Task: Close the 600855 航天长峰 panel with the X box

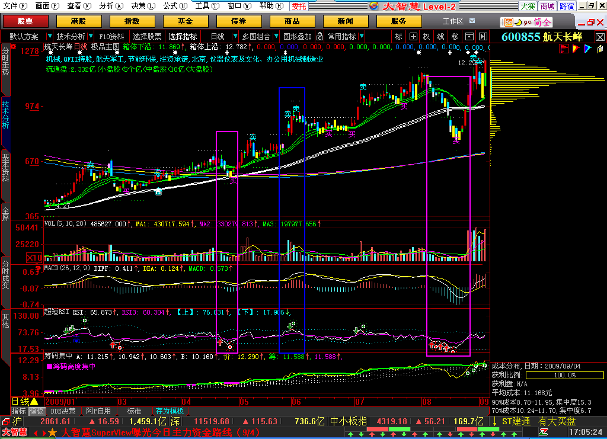Action: click(600, 37)
